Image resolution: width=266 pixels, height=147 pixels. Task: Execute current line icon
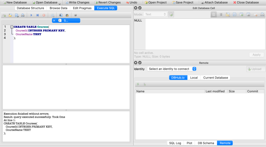(37, 15)
